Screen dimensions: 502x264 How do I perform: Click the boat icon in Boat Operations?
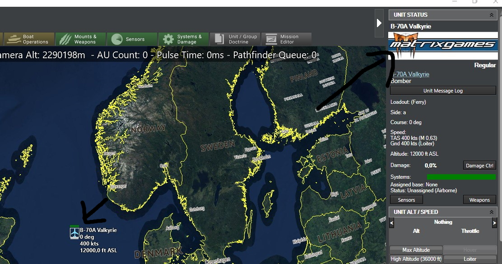tap(14, 39)
